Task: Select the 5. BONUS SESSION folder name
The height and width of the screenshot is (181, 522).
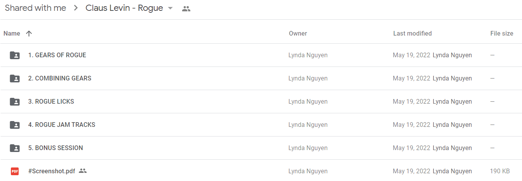Action: (x=56, y=148)
